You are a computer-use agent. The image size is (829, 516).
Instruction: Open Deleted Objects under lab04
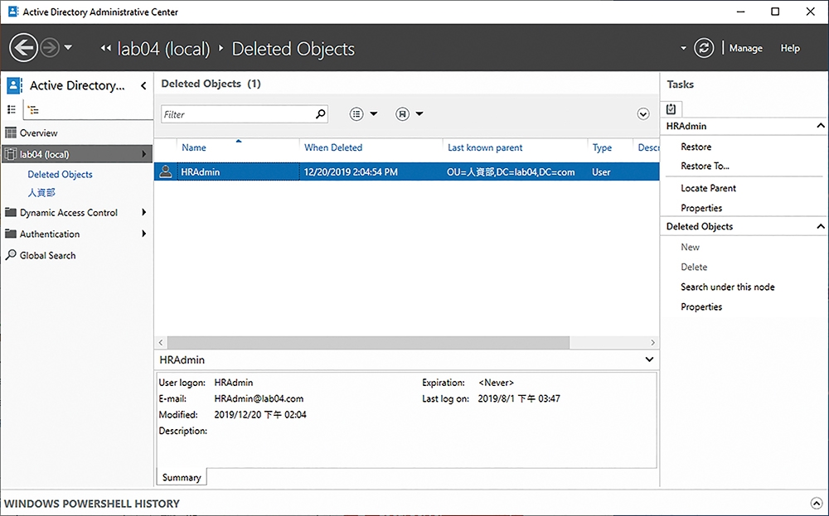click(x=60, y=174)
